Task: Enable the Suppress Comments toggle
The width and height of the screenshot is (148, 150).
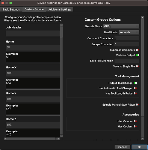Action: (138, 50)
